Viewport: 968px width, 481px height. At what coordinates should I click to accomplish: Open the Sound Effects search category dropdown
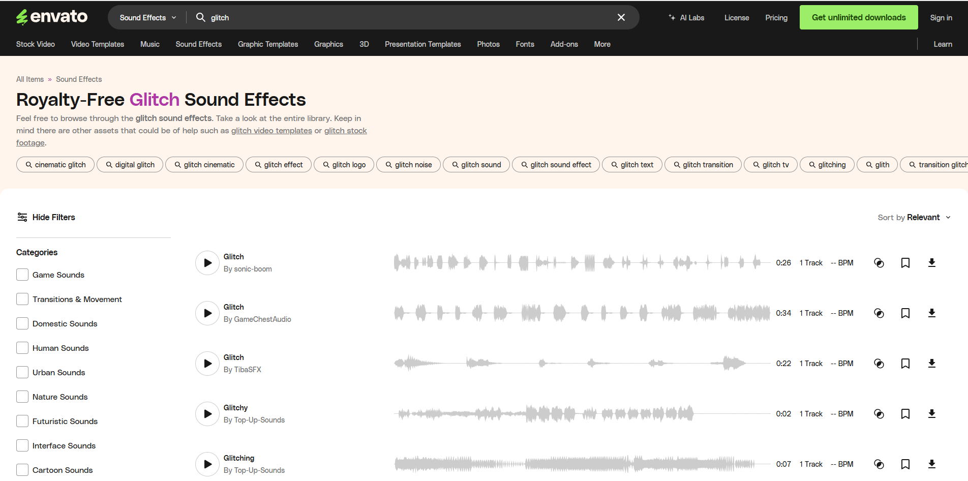coord(146,17)
